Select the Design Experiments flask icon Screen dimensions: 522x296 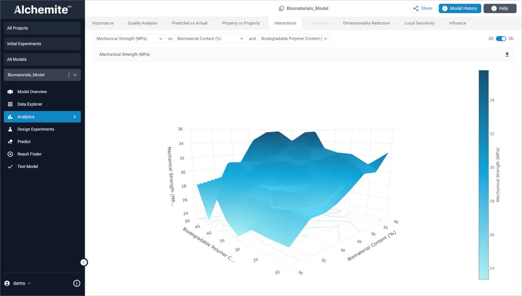(10, 129)
